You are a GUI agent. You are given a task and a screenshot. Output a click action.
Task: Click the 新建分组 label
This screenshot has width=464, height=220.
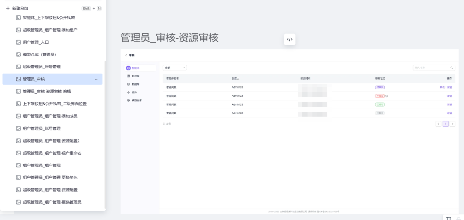coord(21,9)
